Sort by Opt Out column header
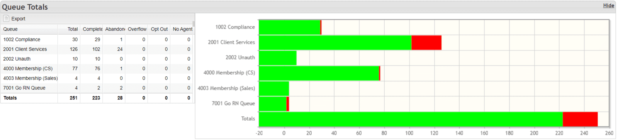 coord(159,29)
